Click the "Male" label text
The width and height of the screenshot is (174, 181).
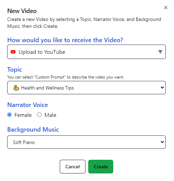coord(50,115)
